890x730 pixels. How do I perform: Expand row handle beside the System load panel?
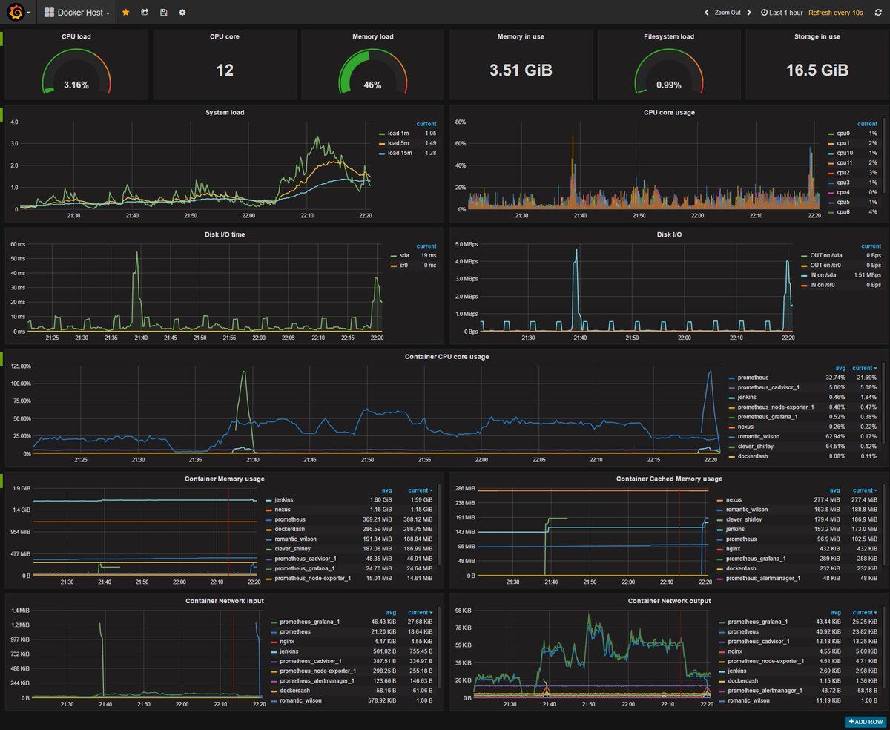2,114
